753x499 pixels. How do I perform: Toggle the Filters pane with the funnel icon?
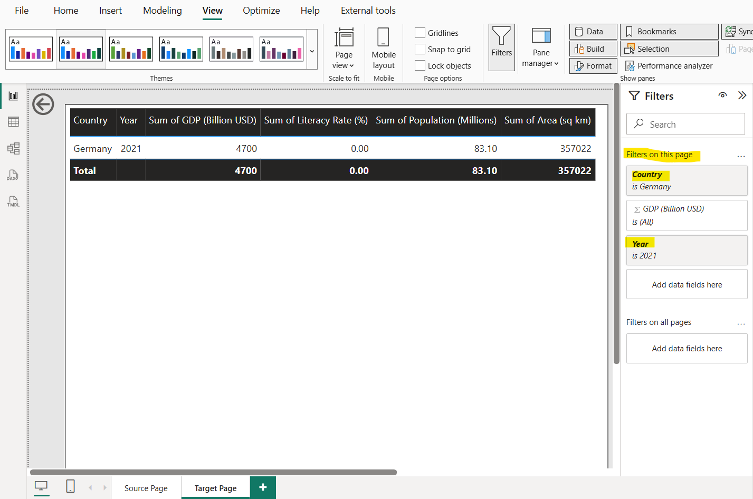(x=501, y=47)
